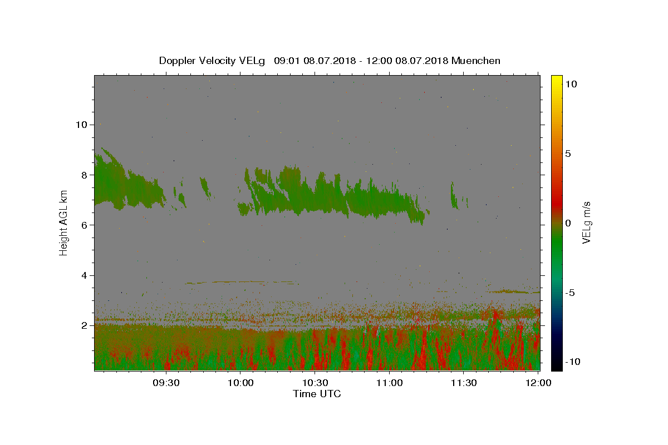Click the colorbar tick label '-10'
The height and width of the screenshot is (445, 668).
pos(572,362)
